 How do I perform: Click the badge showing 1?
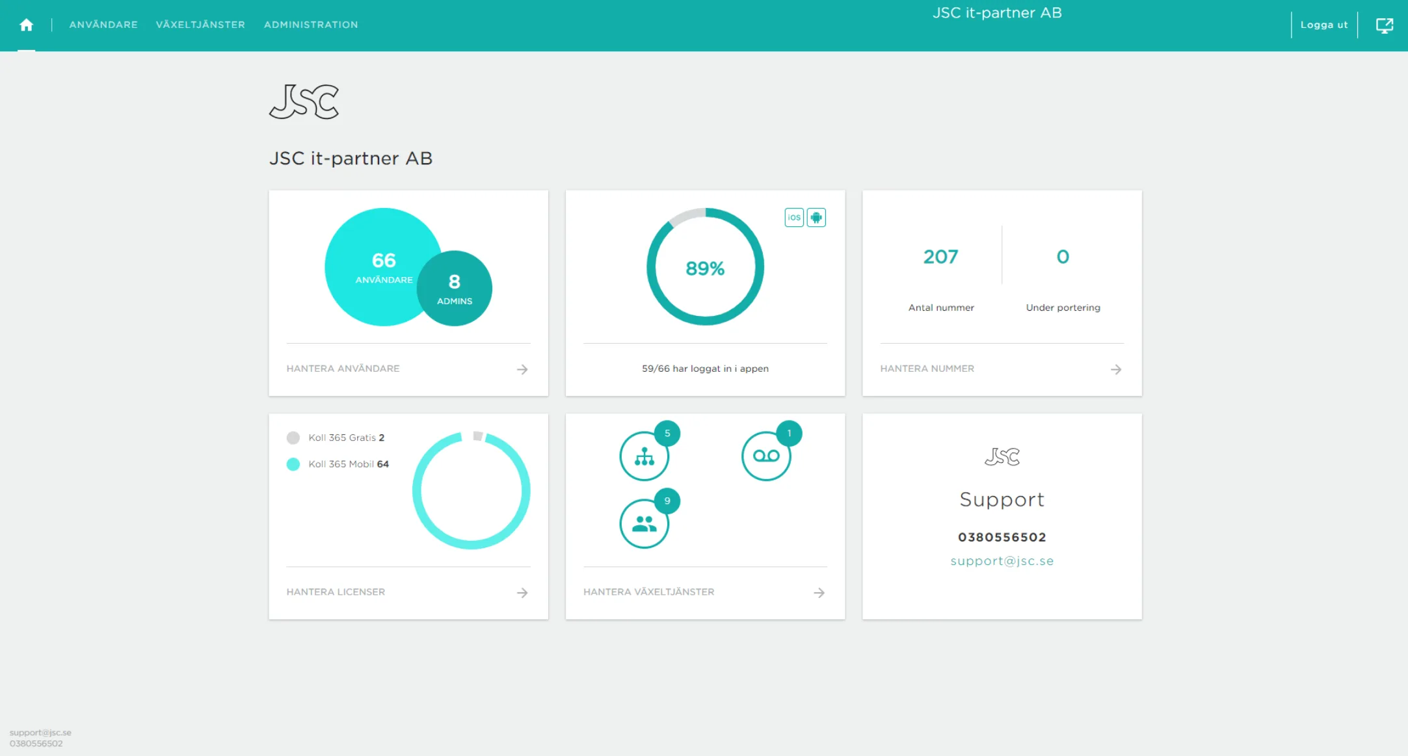pos(790,434)
